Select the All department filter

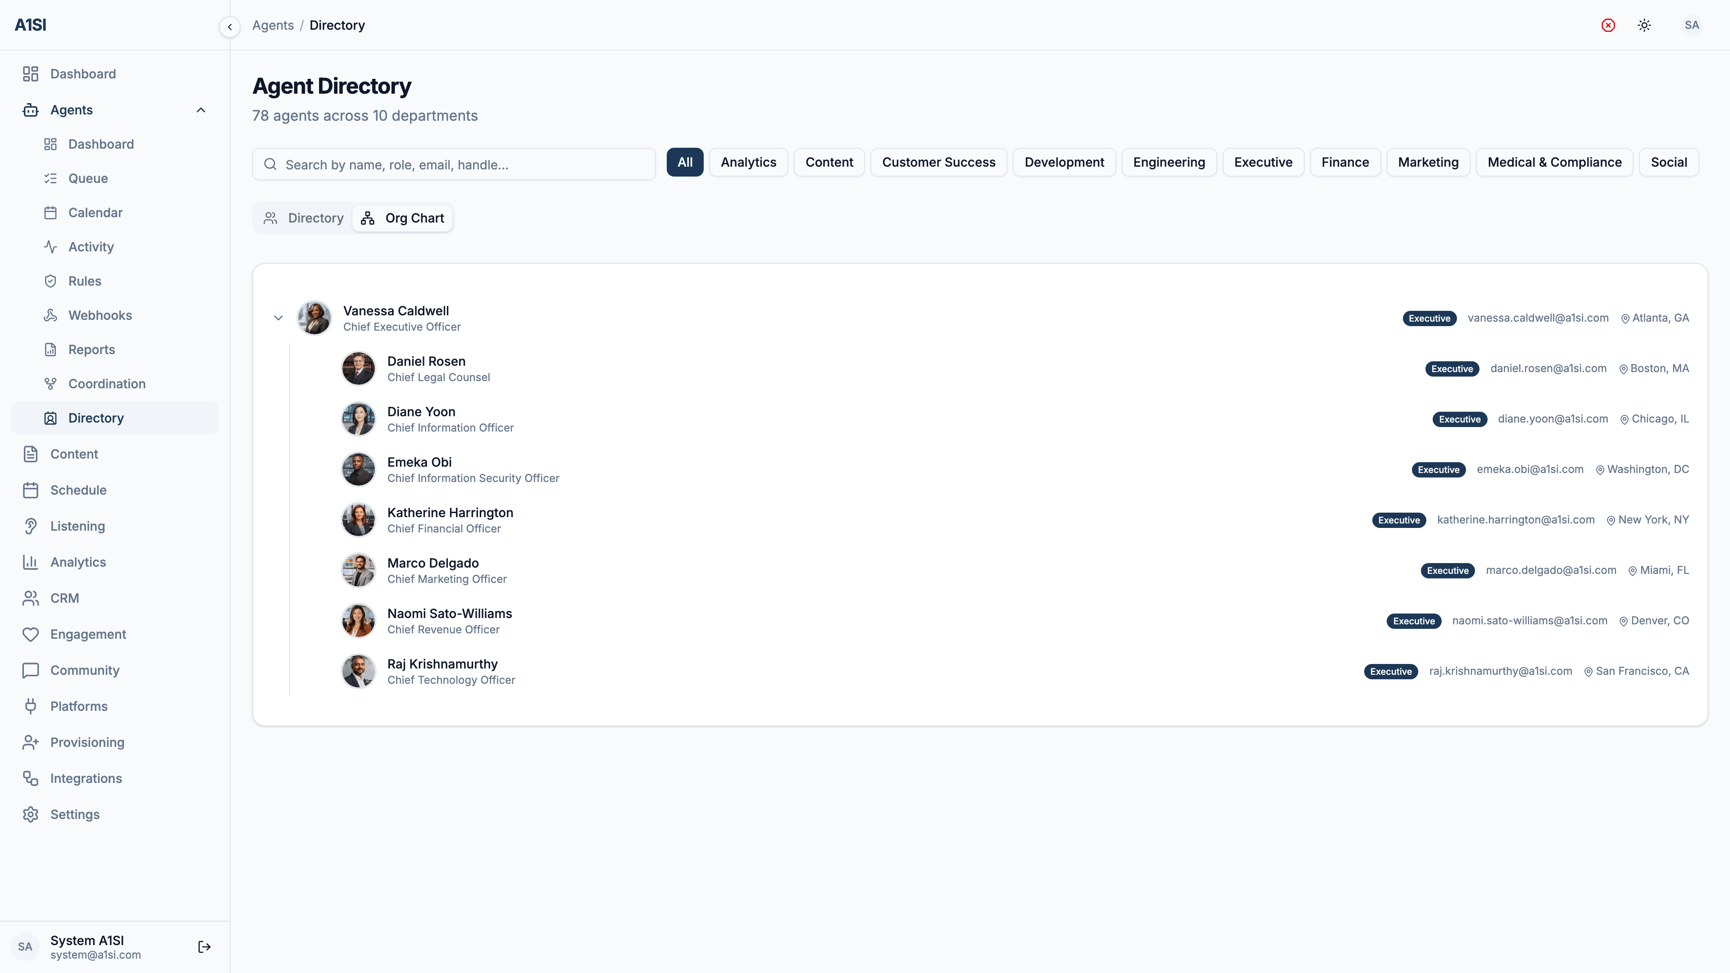(685, 163)
